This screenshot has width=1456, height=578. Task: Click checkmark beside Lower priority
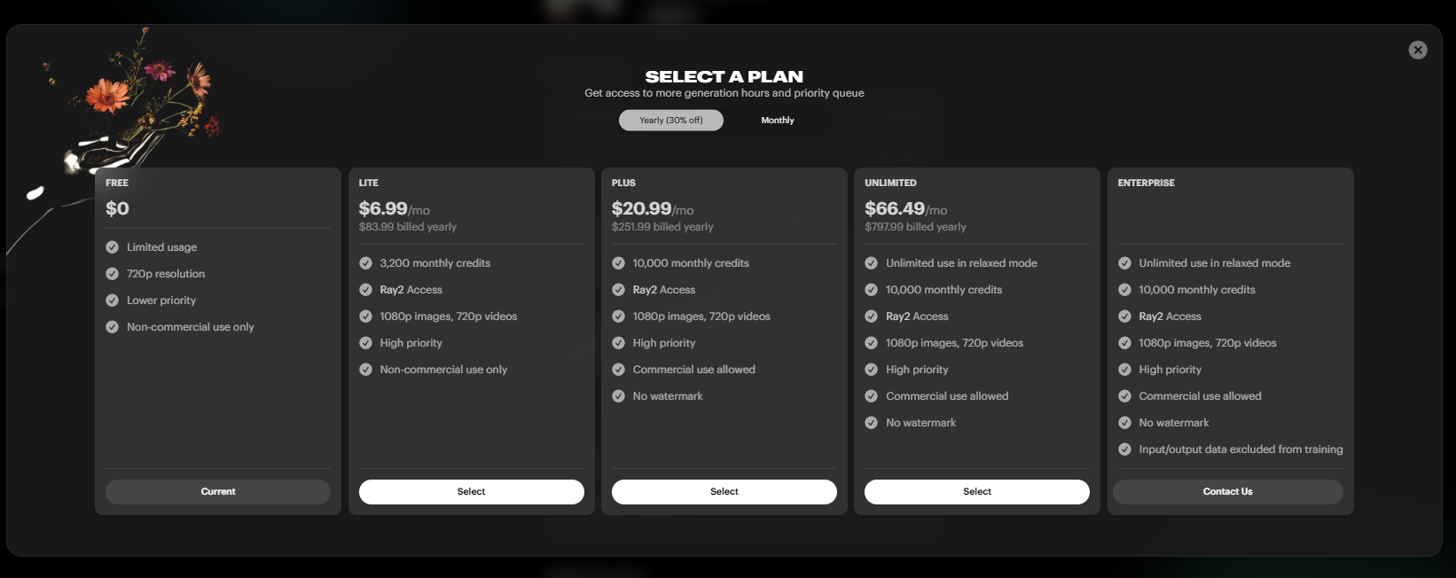point(113,301)
